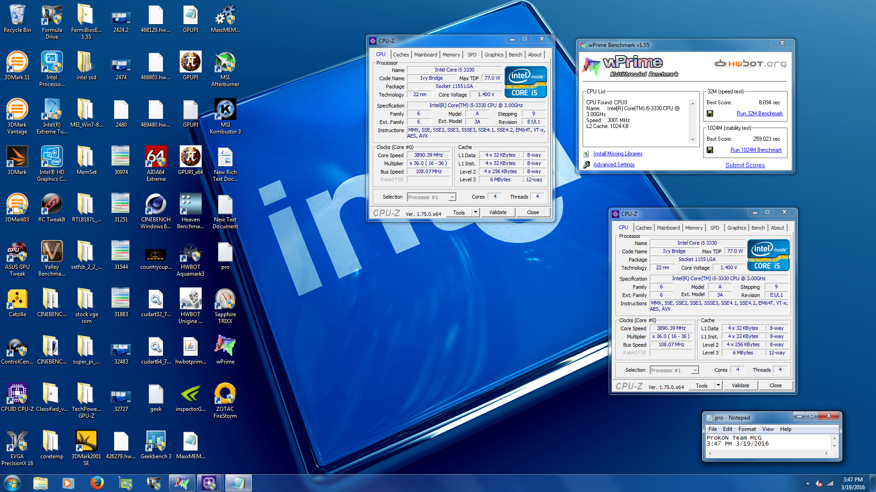Open 3DMark03 desktop icon
Viewport: 876px width, 492px height.
tap(17, 208)
